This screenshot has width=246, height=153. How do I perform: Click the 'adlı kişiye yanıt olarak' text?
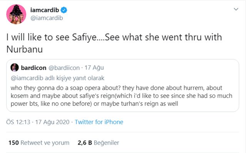(x=75, y=78)
